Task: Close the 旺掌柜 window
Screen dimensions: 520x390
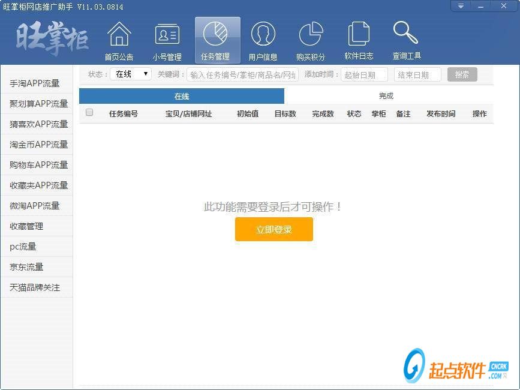Action: pos(504,6)
